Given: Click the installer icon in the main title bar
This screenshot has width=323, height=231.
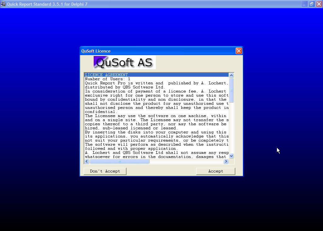Looking at the screenshot, I should pyautogui.click(x=3, y=4).
